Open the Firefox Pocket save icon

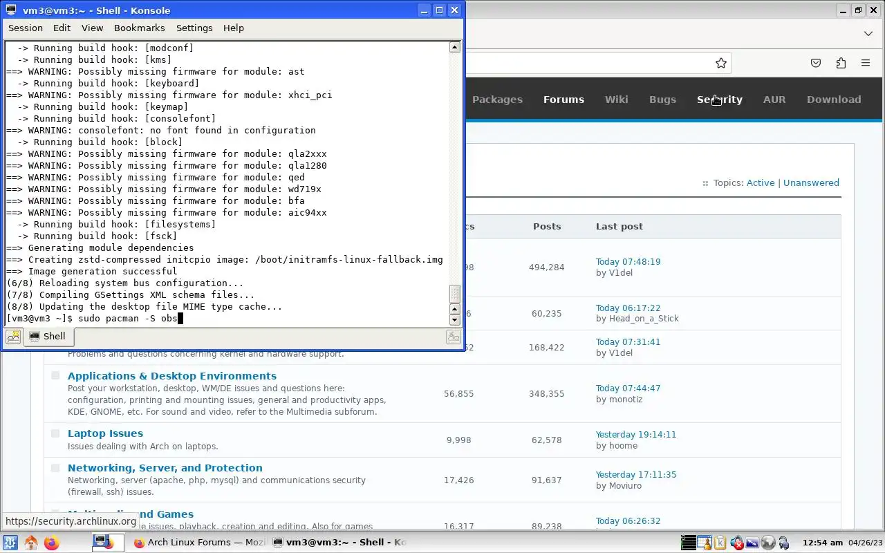point(816,63)
